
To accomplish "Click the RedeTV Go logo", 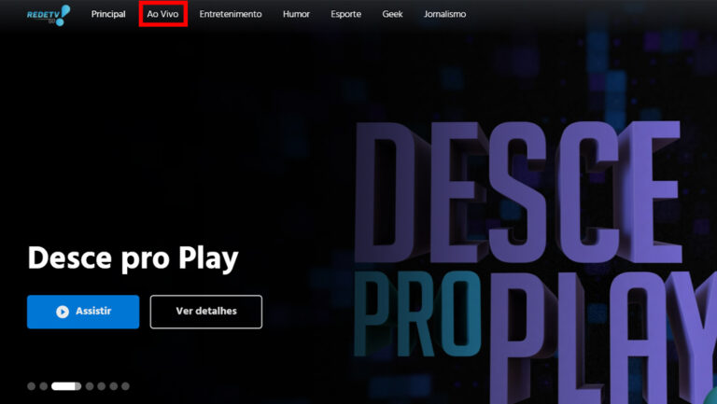I will (x=49, y=15).
